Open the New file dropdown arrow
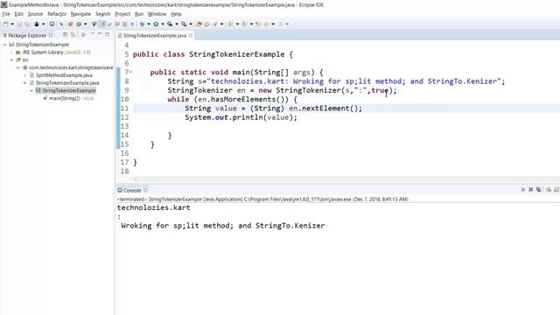The width and height of the screenshot is (560, 315). (12, 24)
